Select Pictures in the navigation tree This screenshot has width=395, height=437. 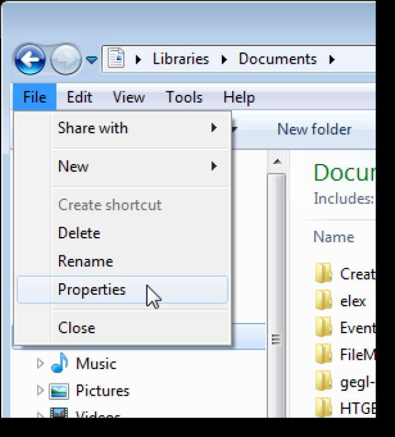click(x=103, y=391)
